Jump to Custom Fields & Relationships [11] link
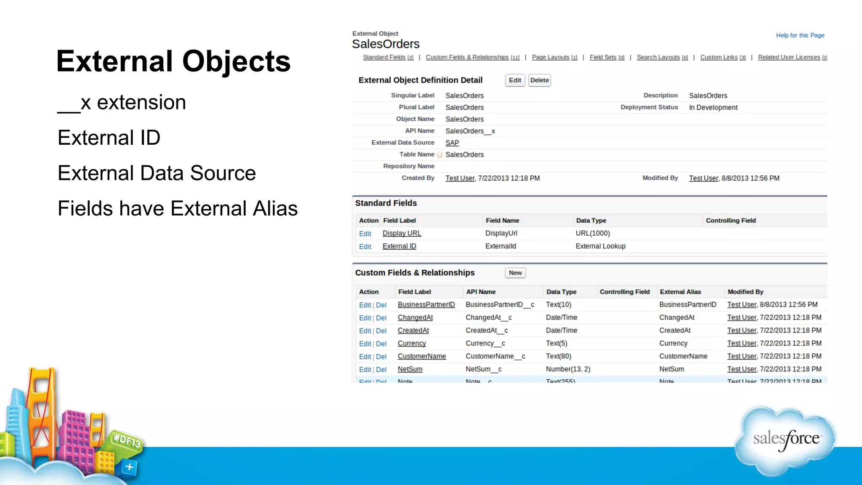This screenshot has width=862, height=485. [472, 57]
